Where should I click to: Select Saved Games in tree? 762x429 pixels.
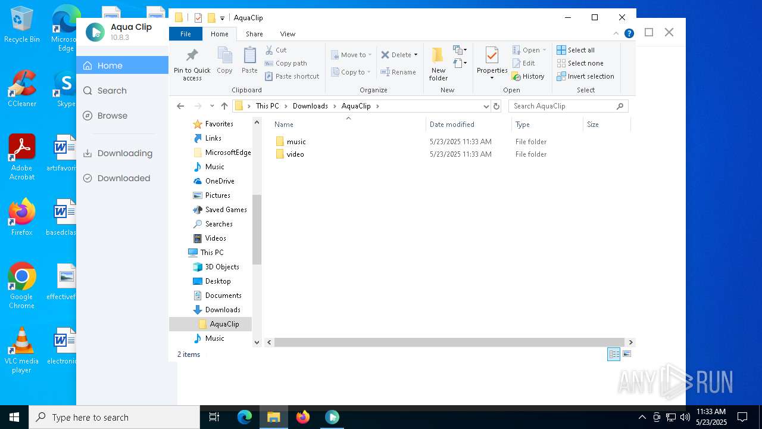pyautogui.click(x=226, y=210)
